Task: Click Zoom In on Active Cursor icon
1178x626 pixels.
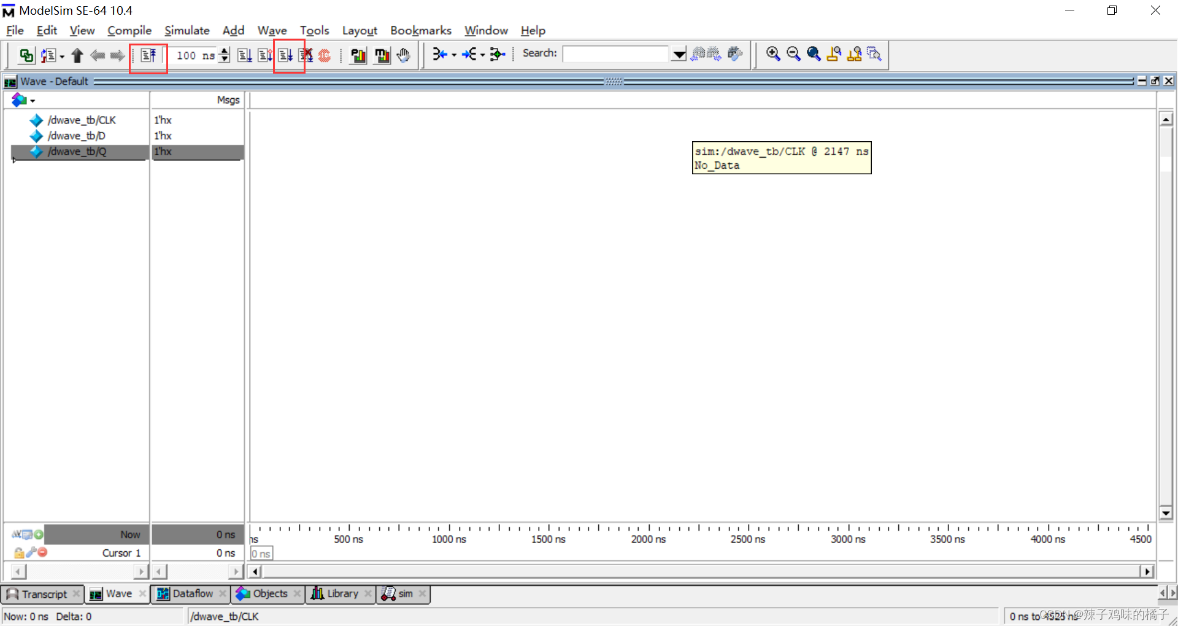Action: click(834, 54)
